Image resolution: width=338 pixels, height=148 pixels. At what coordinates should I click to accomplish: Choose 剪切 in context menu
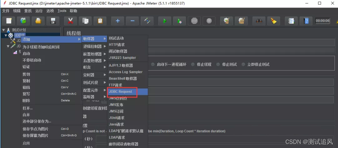(x=51, y=74)
